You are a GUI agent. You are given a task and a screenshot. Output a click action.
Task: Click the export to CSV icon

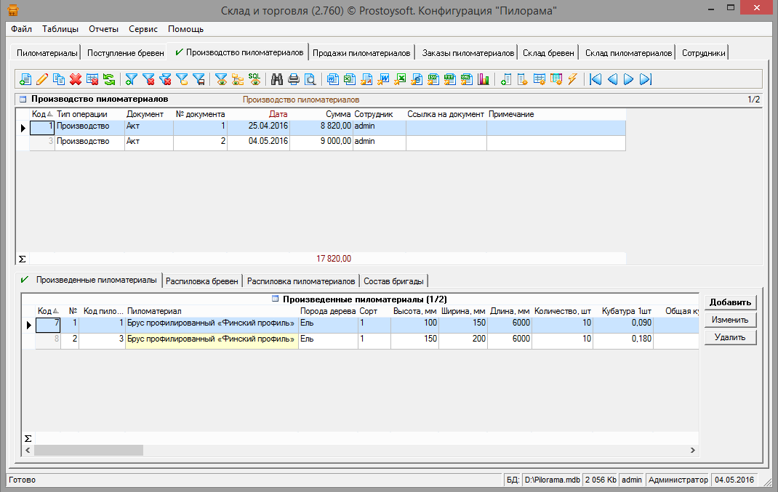coord(433,79)
